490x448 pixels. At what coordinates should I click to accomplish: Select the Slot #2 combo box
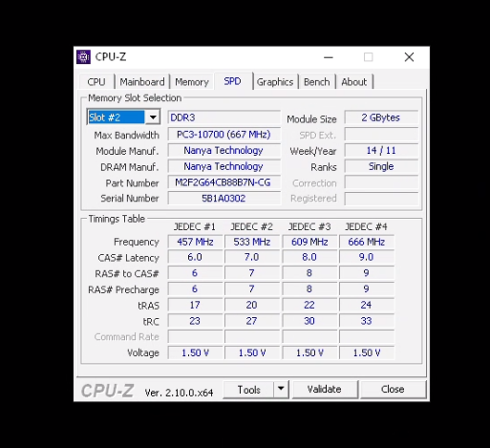[x=123, y=117]
